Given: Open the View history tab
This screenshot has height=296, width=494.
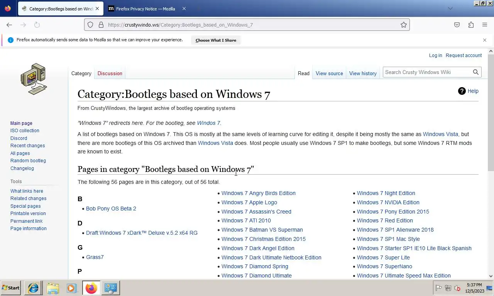Looking at the screenshot, I should coord(363,73).
